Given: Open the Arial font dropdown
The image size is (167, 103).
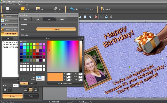Looking at the screenshot, I should (16, 85).
